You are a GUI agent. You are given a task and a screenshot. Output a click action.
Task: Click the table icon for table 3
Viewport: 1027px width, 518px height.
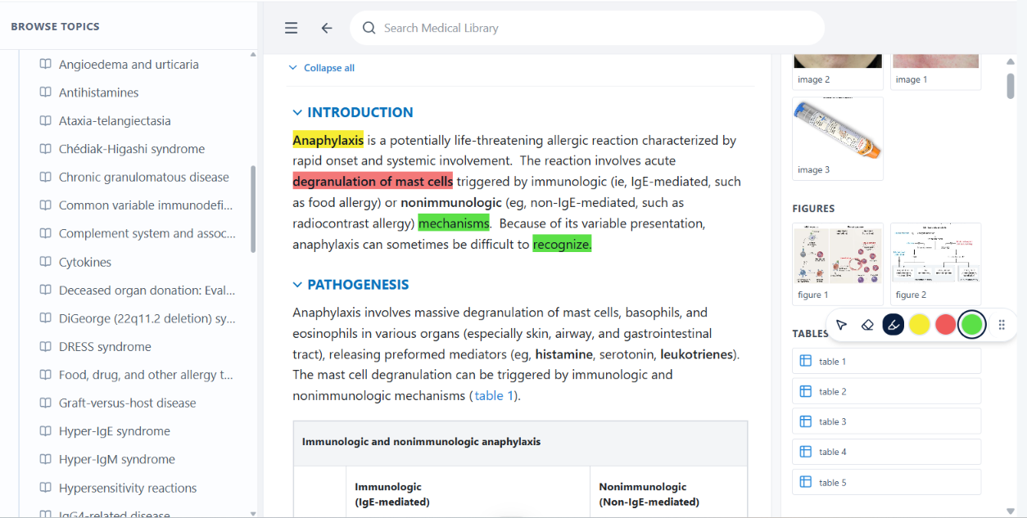[x=805, y=421]
